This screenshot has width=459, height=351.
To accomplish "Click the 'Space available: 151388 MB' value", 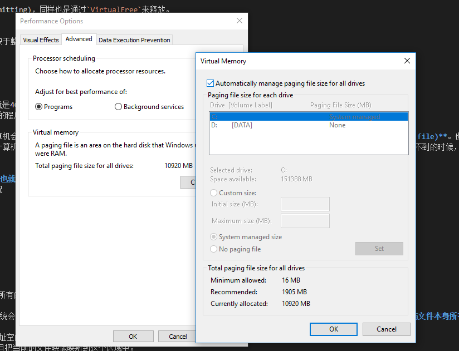I will click(x=296, y=179).
